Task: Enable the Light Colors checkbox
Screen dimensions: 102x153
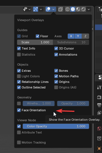Action: (19, 76)
